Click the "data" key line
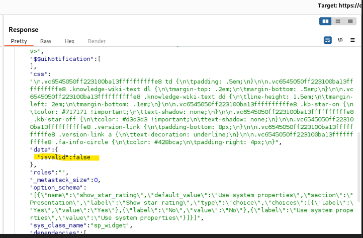The width and height of the screenshot is (363, 238). (x=44, y=150)
